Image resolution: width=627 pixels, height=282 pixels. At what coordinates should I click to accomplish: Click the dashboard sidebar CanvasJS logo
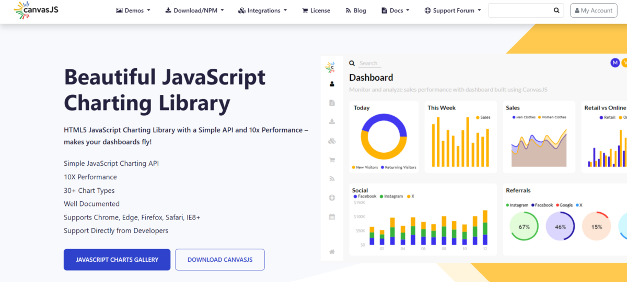coord(330,66)
